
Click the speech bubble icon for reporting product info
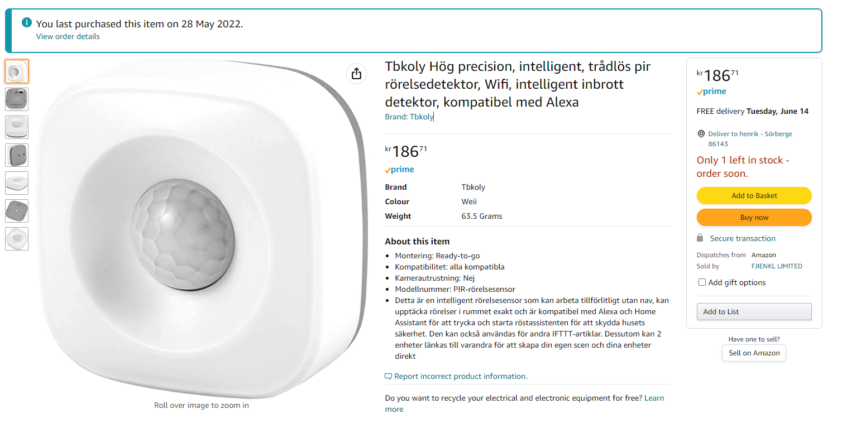(x=388, y=377)
